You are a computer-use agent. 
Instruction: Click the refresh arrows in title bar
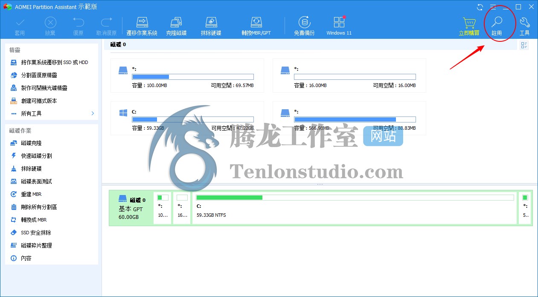coord(480,7)
